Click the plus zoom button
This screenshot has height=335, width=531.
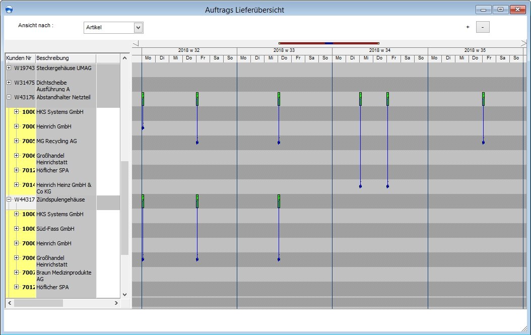point(468,27)
